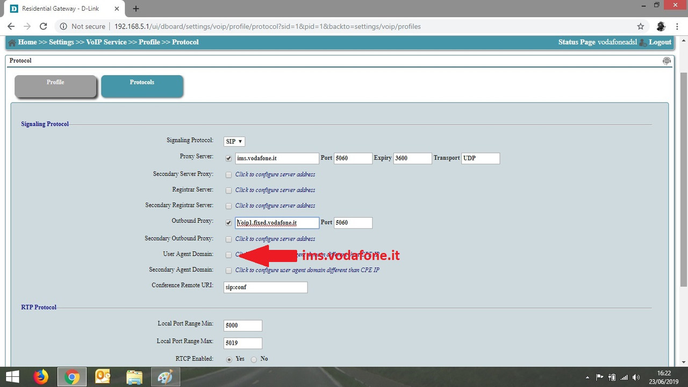The image size is (688, 387).
Task: Select Yes for RTCP Enabled
Action: click(x=230, y=359)
